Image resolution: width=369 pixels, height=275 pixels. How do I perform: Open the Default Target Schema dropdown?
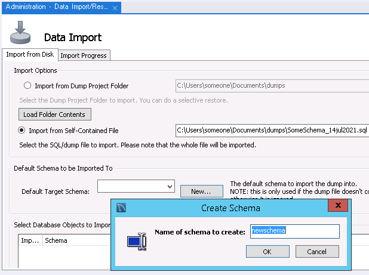click(x=170, y=187)
